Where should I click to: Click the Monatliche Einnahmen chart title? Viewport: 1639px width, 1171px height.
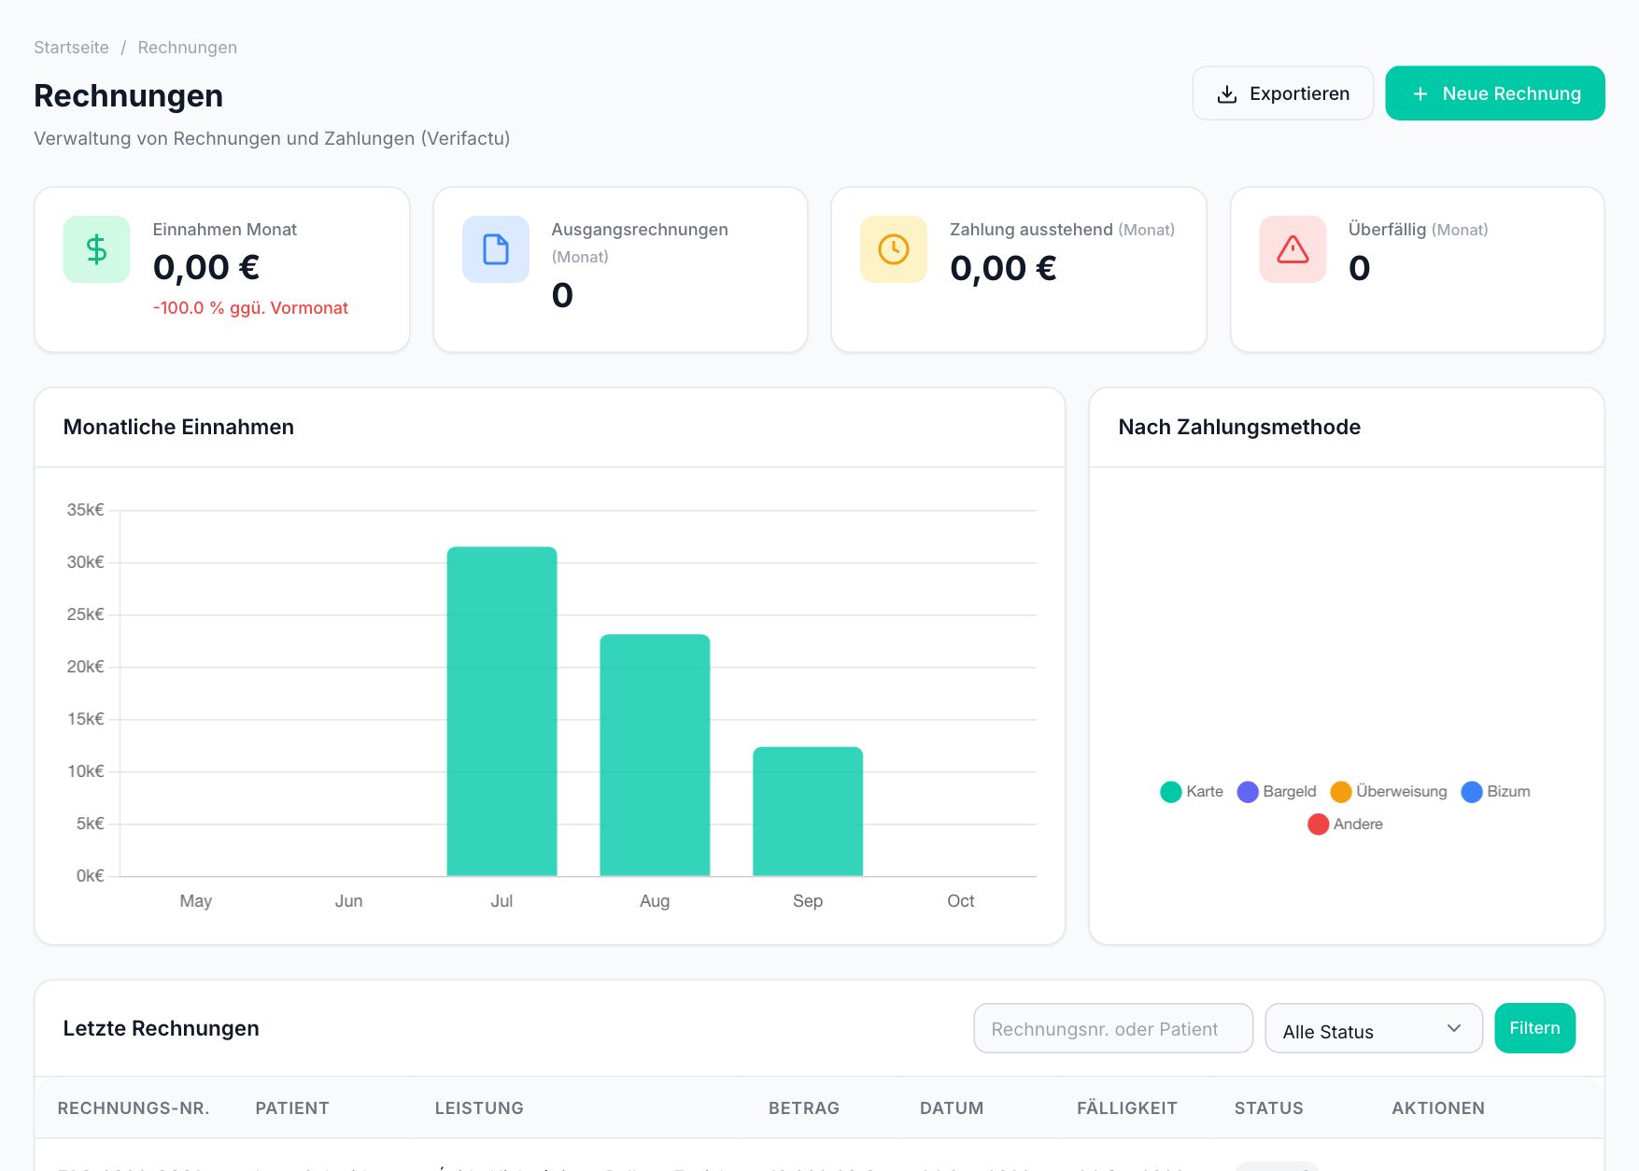178,427
